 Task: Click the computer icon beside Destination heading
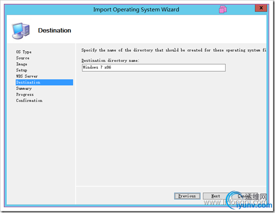click(x=21, y=31)
